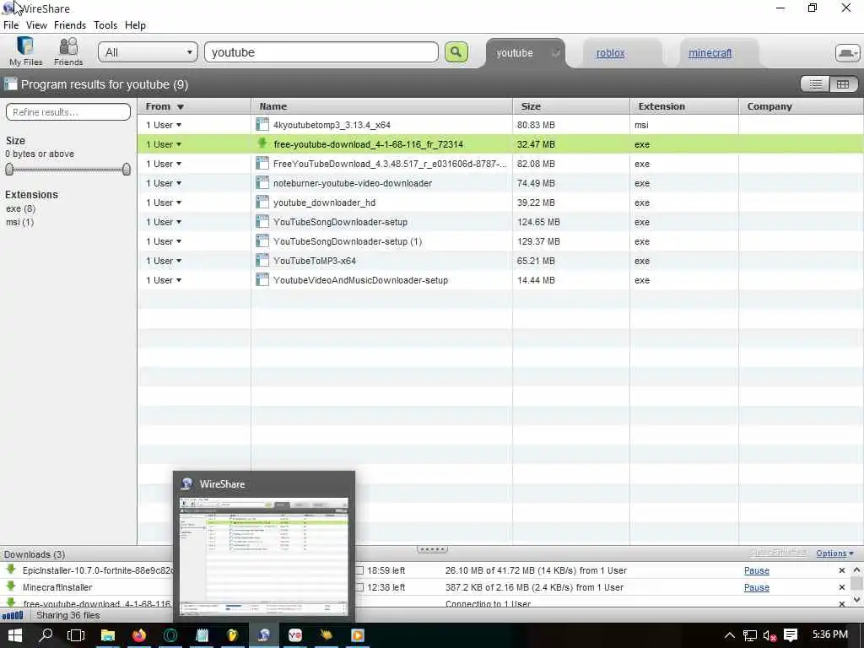Image resolution: width=864 pixels, height=648 pixels.
Task: Select the YouTubeSongDownloader-setup 124.65 MB row
Action: coord(500,222)
